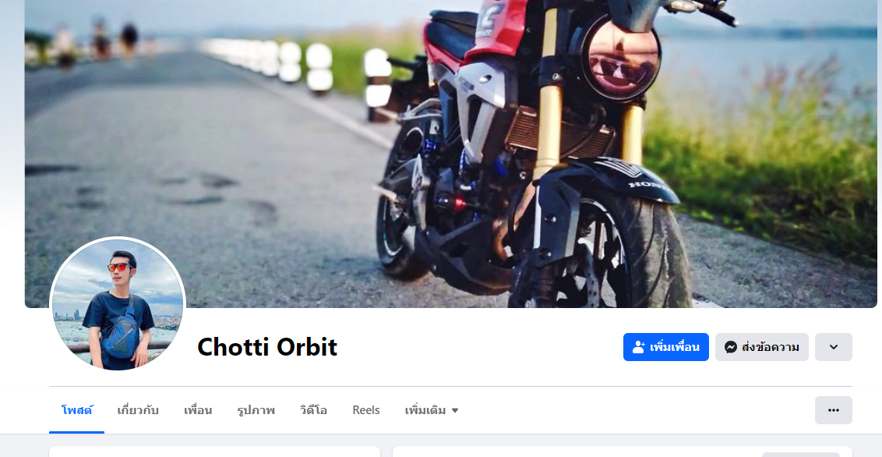Open the circular profile picture
The image size is (882, 457).
pos(118,304)
